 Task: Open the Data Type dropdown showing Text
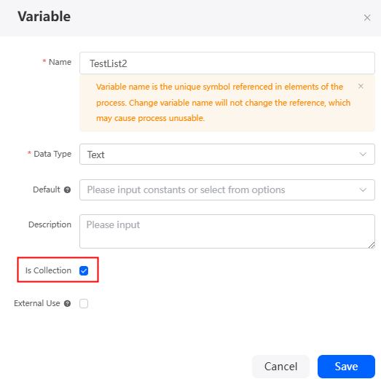[227, 154]
